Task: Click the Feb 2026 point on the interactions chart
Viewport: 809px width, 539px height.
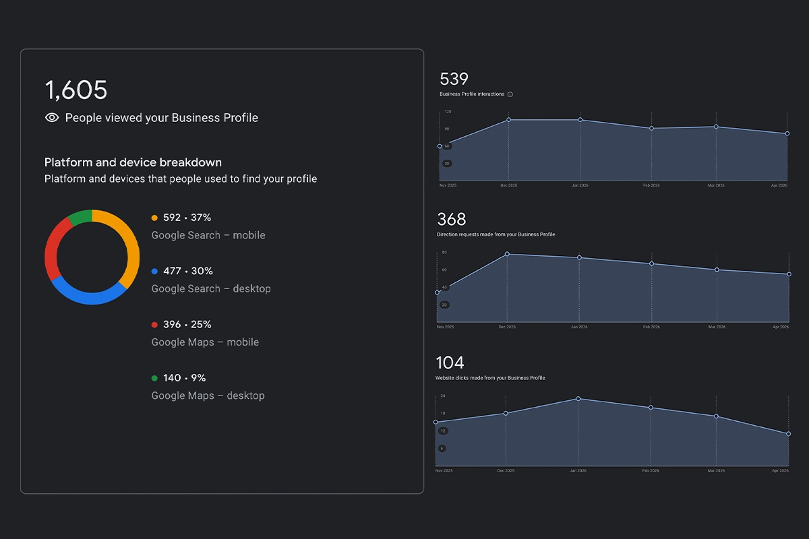Action: (x=651, y=128)
